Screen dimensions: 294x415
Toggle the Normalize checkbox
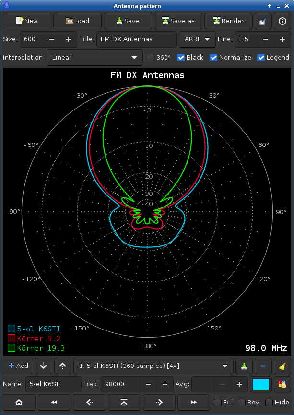(230, 58)
